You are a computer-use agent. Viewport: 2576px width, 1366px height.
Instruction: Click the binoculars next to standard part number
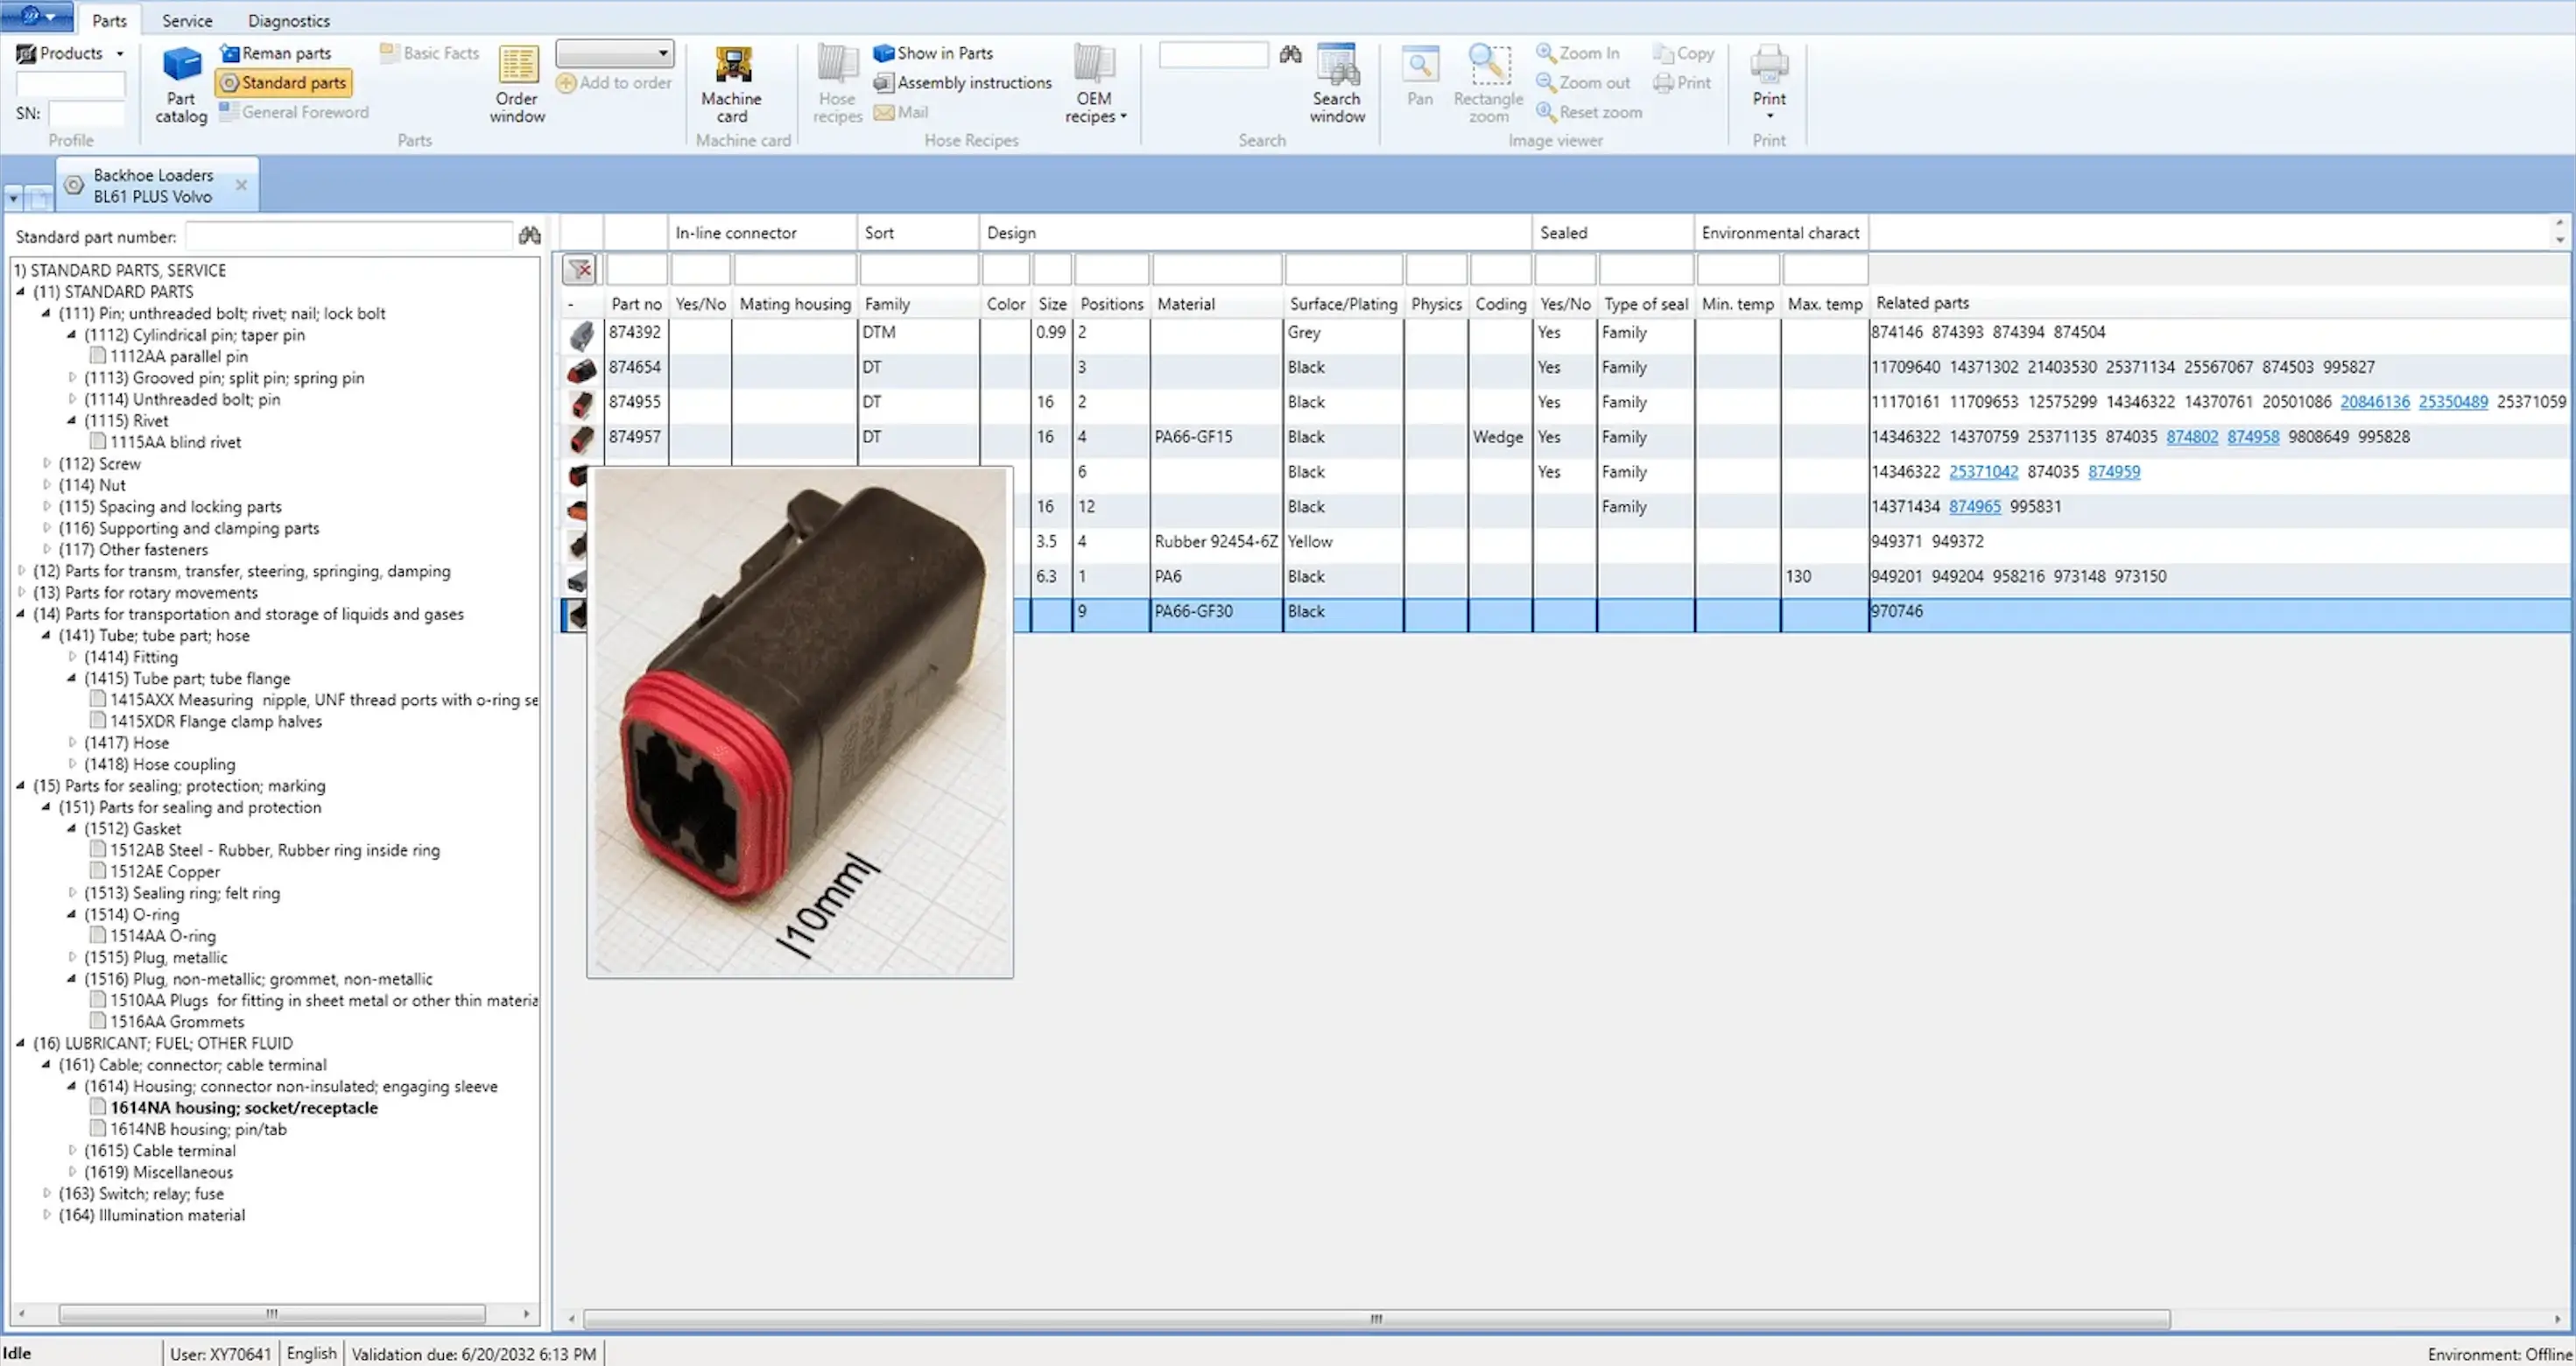click(x=529, y=236)
